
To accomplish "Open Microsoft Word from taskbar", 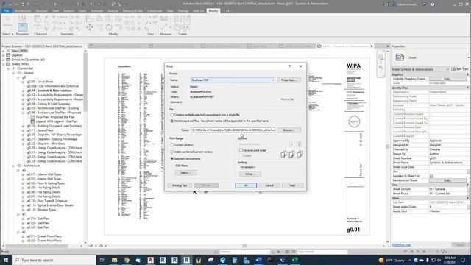I will 258,260.
